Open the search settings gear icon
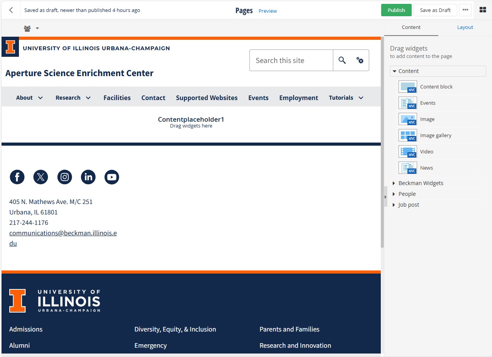Viewport: 492px width, 357px height. 360,60
